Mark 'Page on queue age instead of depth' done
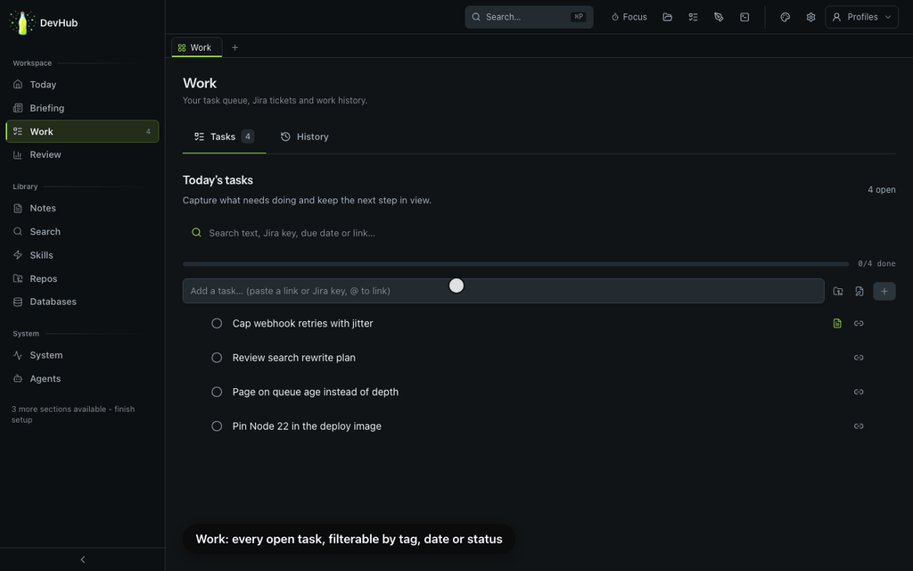The image size is (913, 571). (x=217, y=393)
